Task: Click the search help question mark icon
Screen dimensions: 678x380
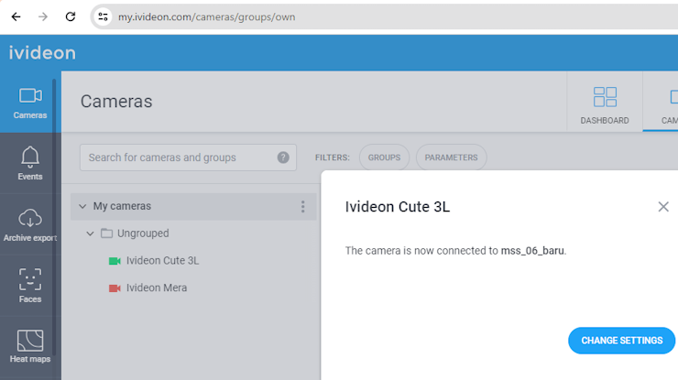Action: click(x=283, y=157)
